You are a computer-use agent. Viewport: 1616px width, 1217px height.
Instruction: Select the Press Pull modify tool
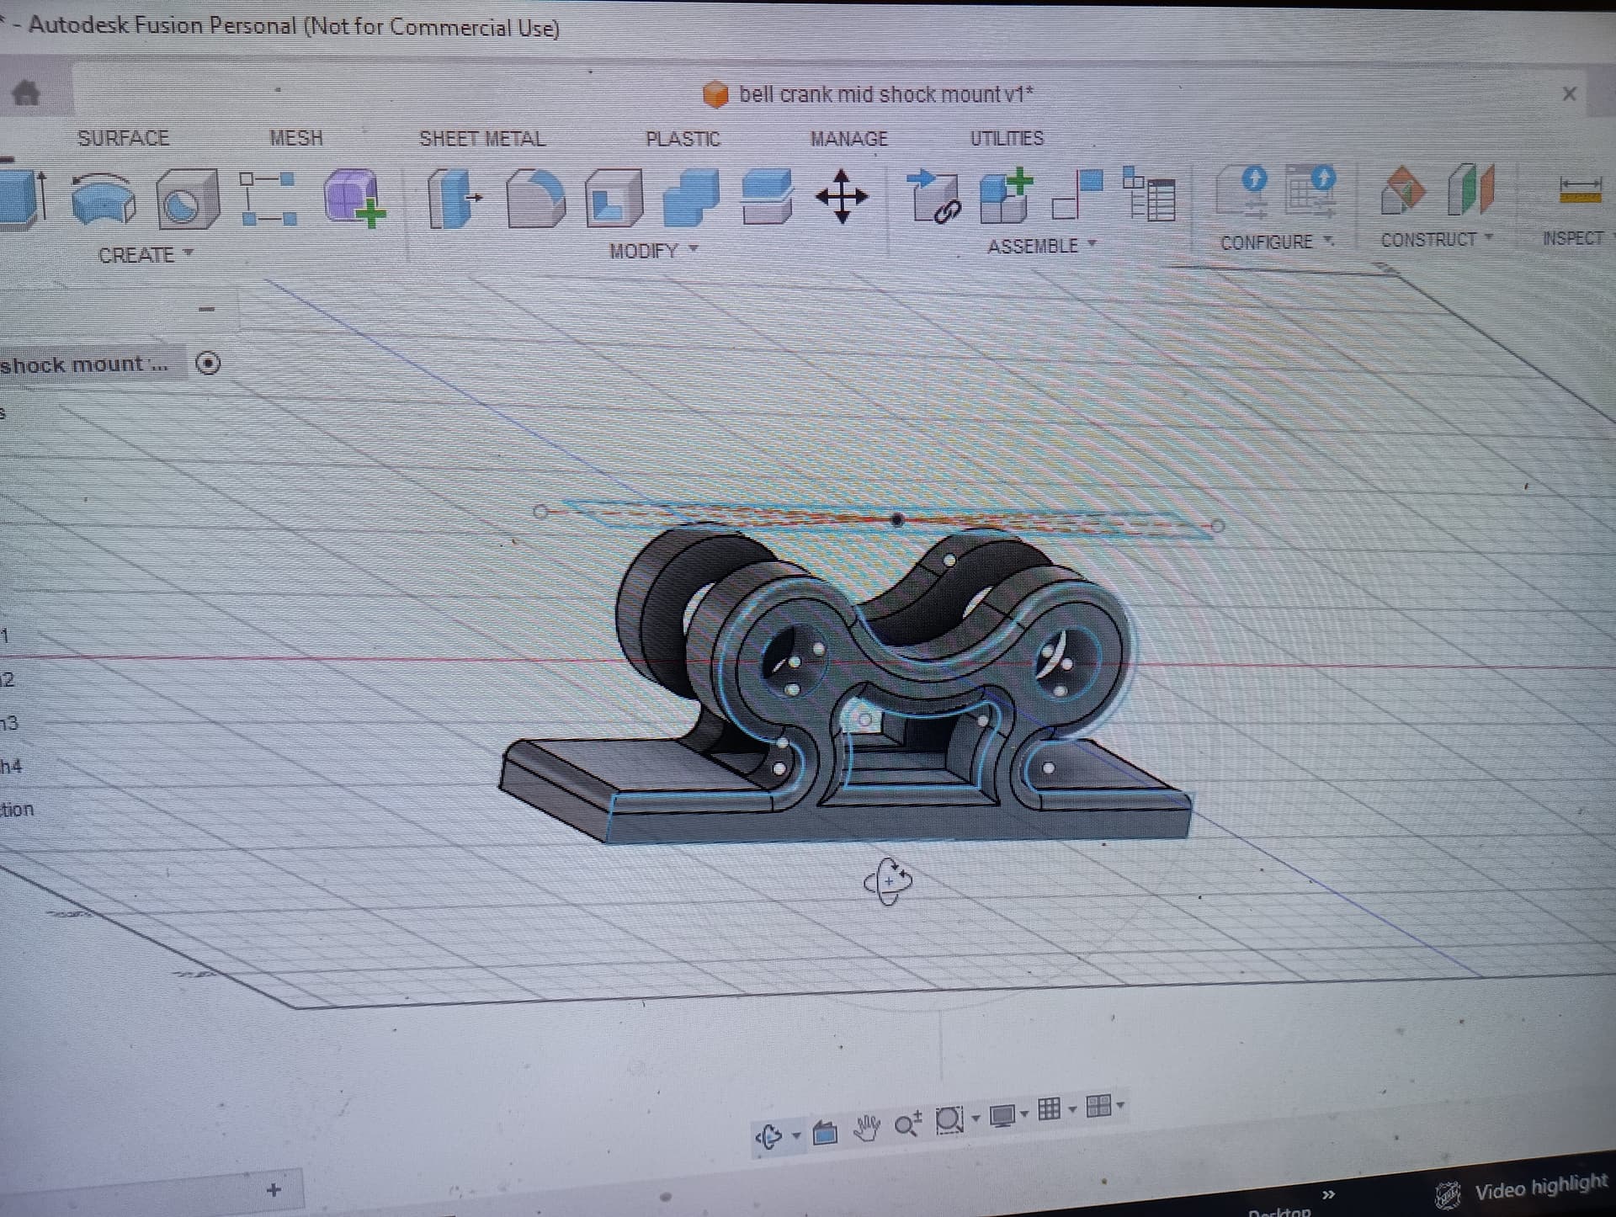[x=453, y=199]
